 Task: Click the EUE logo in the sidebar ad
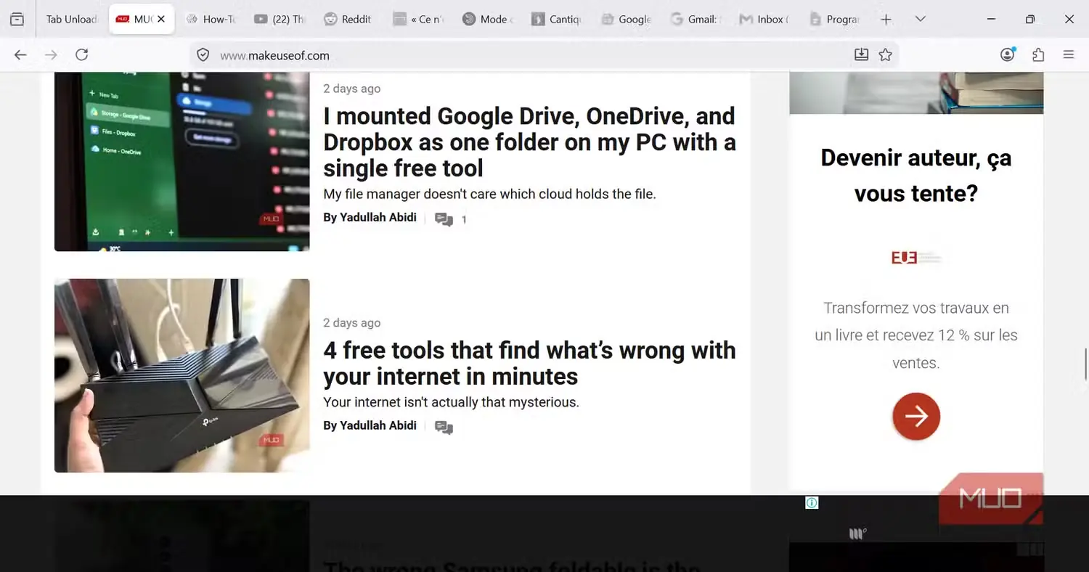tap(916, 258)
